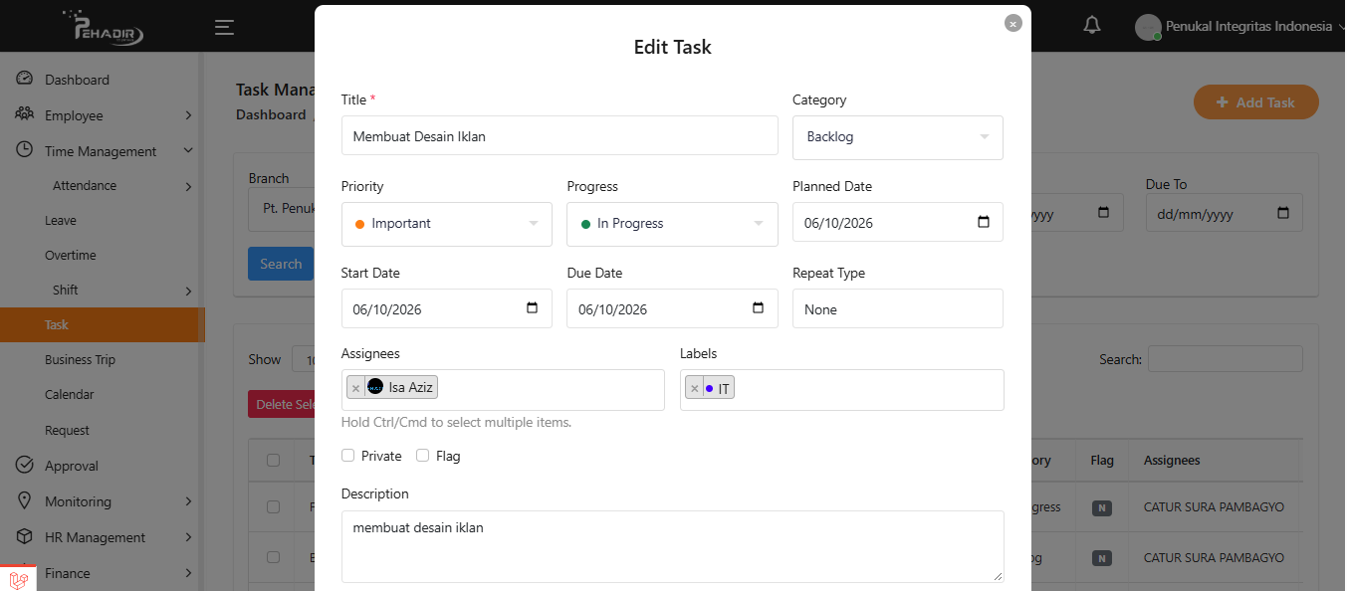Open the calendar picker for Planned Date
Viewport: 1347px width, 591px height.
tap(984, 223)
